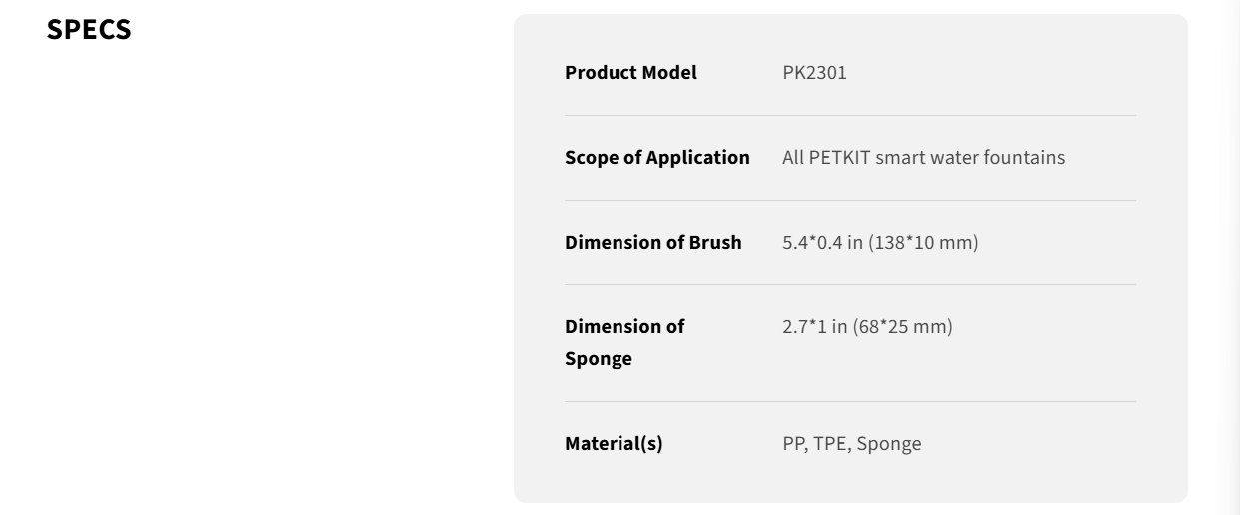The height and width of the screenshot is (515, 1240).
Task: Select the Dimension of Sponge label
Action: pos(624,342)
